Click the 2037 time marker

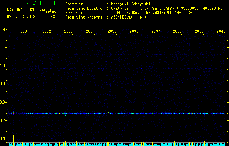click(x=156, y=31)
